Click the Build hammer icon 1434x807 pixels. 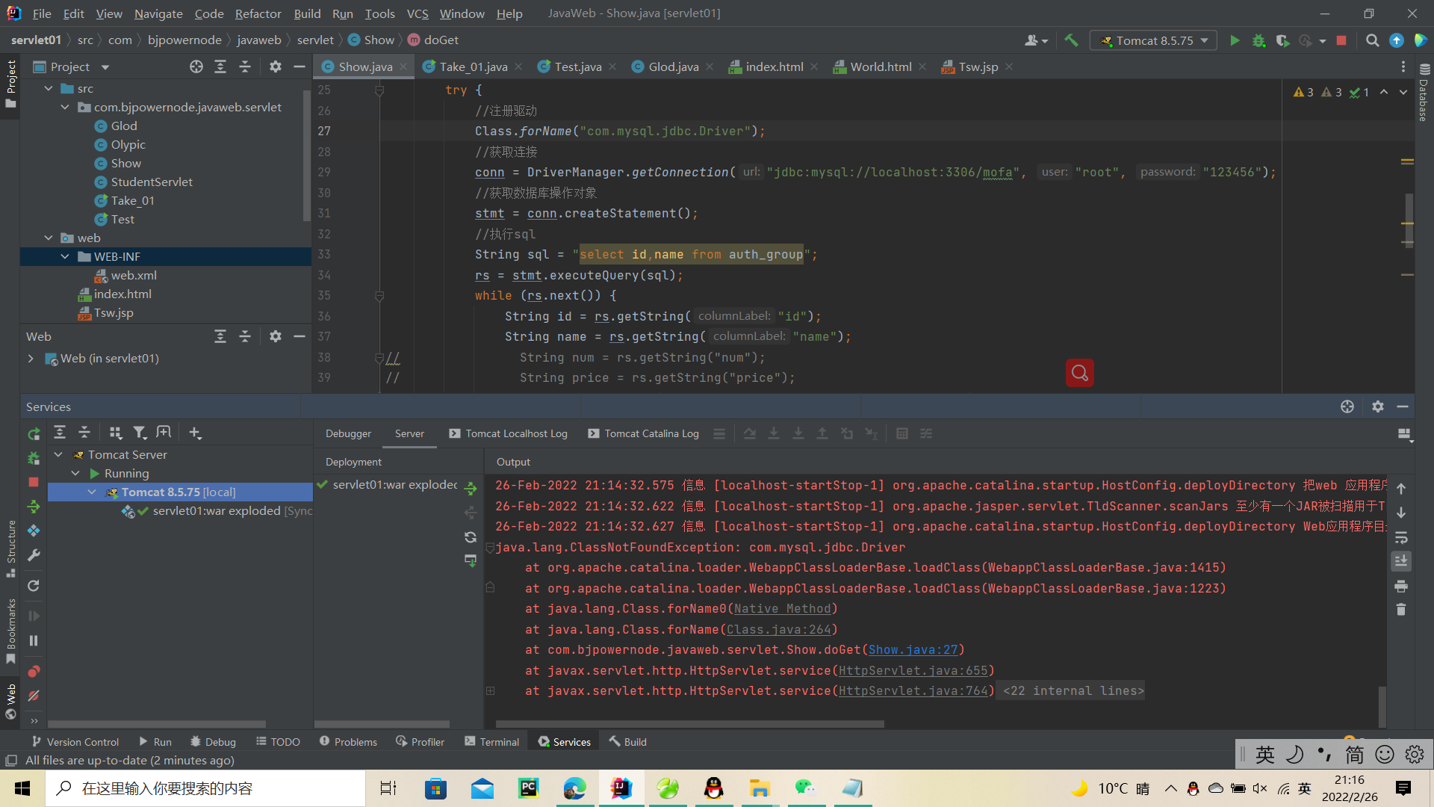[x=1071, y=40]
